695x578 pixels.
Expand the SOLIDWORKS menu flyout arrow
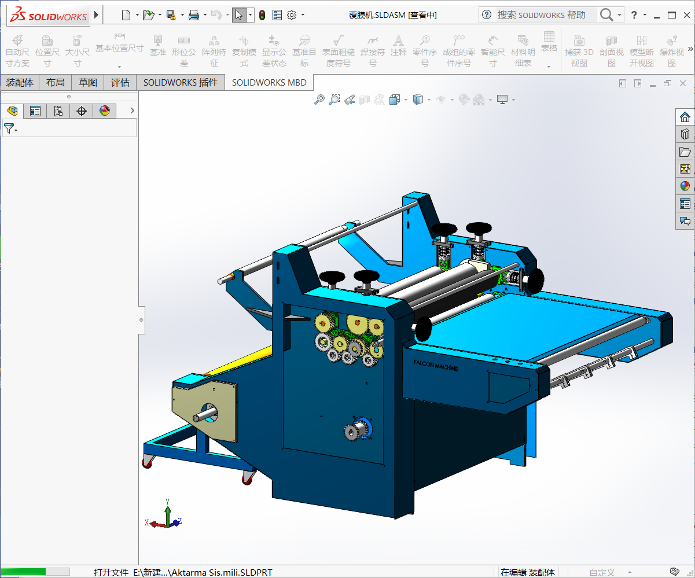(96, 14)
